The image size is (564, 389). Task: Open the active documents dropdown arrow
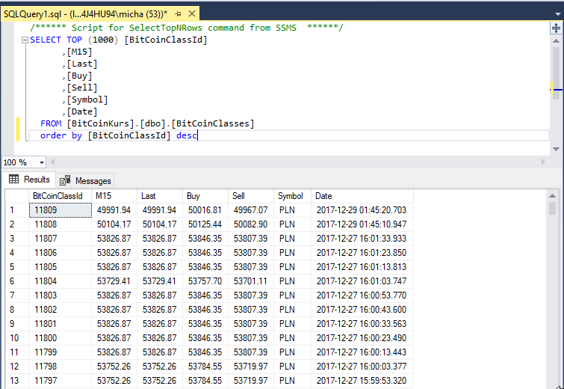(x=558, y=14)
